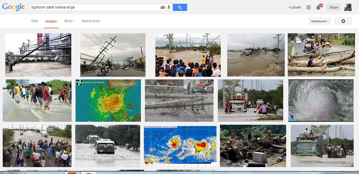
Task: Open the black-and-white bus flood photo
Action: tap(108, 146)
